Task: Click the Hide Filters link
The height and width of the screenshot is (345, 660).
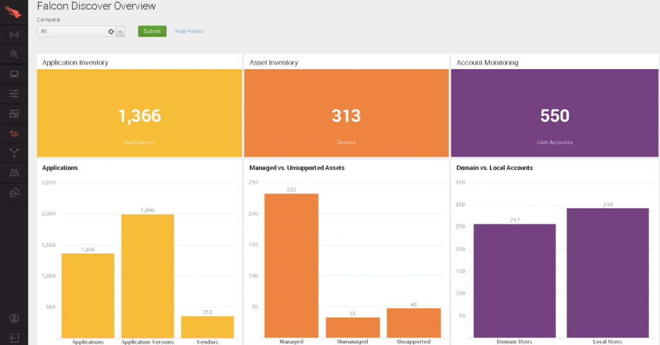Action: (x=189, y=31)
